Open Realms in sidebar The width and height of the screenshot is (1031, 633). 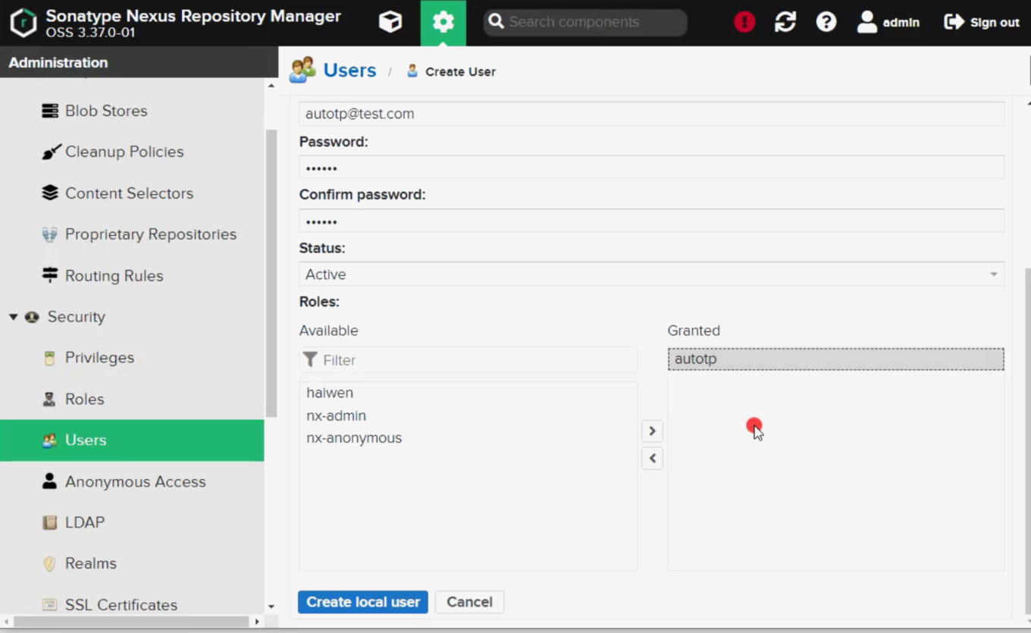coord(90,563)
